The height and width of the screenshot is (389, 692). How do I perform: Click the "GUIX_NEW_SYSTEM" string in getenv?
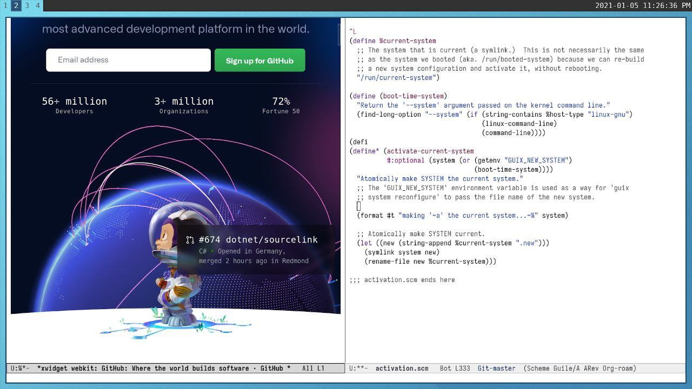coord(536,160)
